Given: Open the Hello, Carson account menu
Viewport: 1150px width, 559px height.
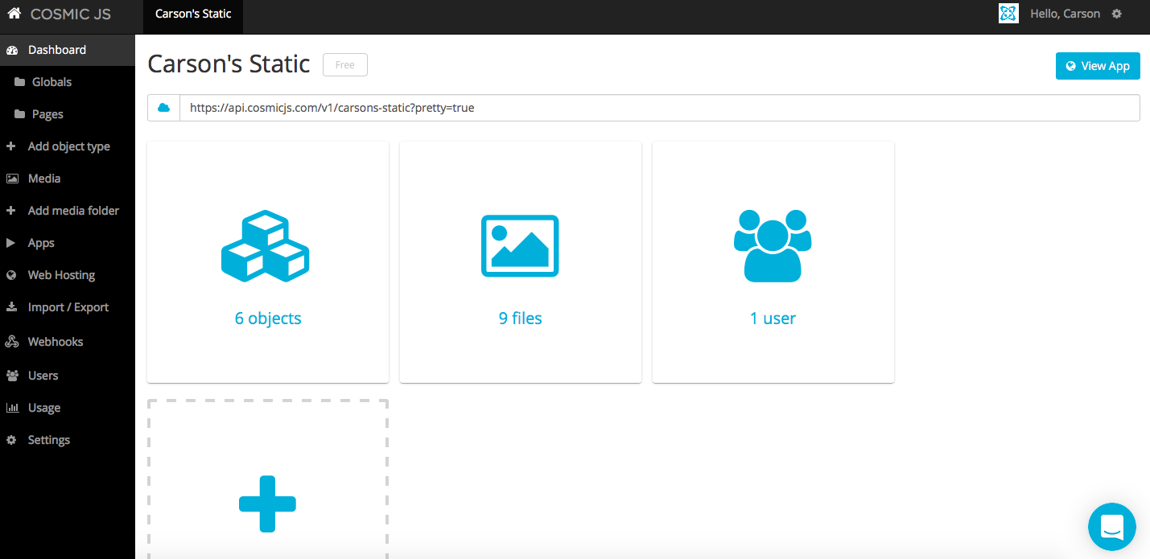Looking at the screenshot, I should coord(1065,14).
